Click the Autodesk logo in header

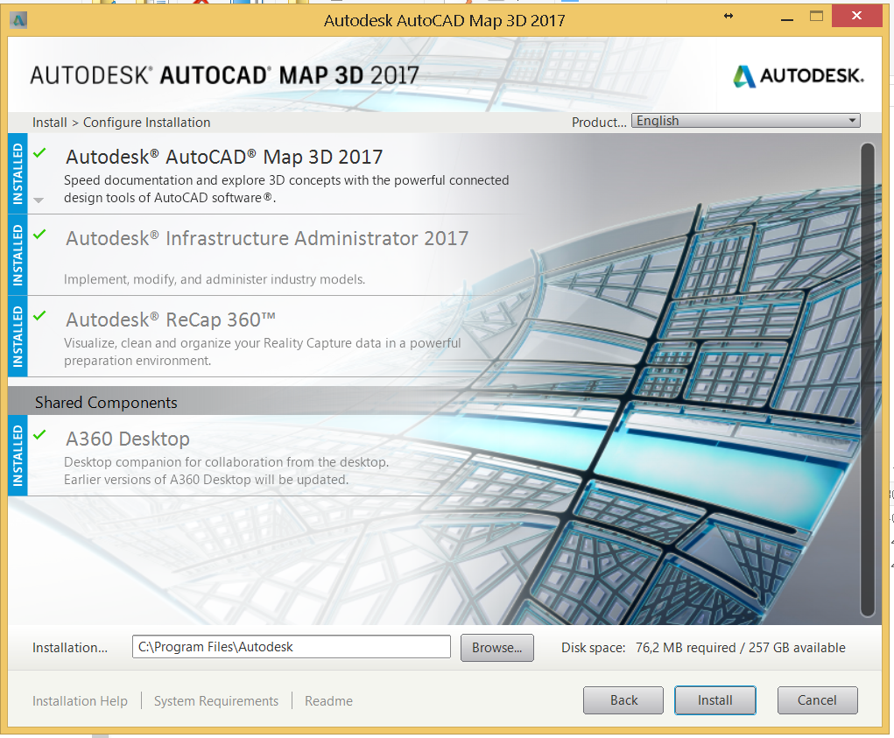(799, 76)
